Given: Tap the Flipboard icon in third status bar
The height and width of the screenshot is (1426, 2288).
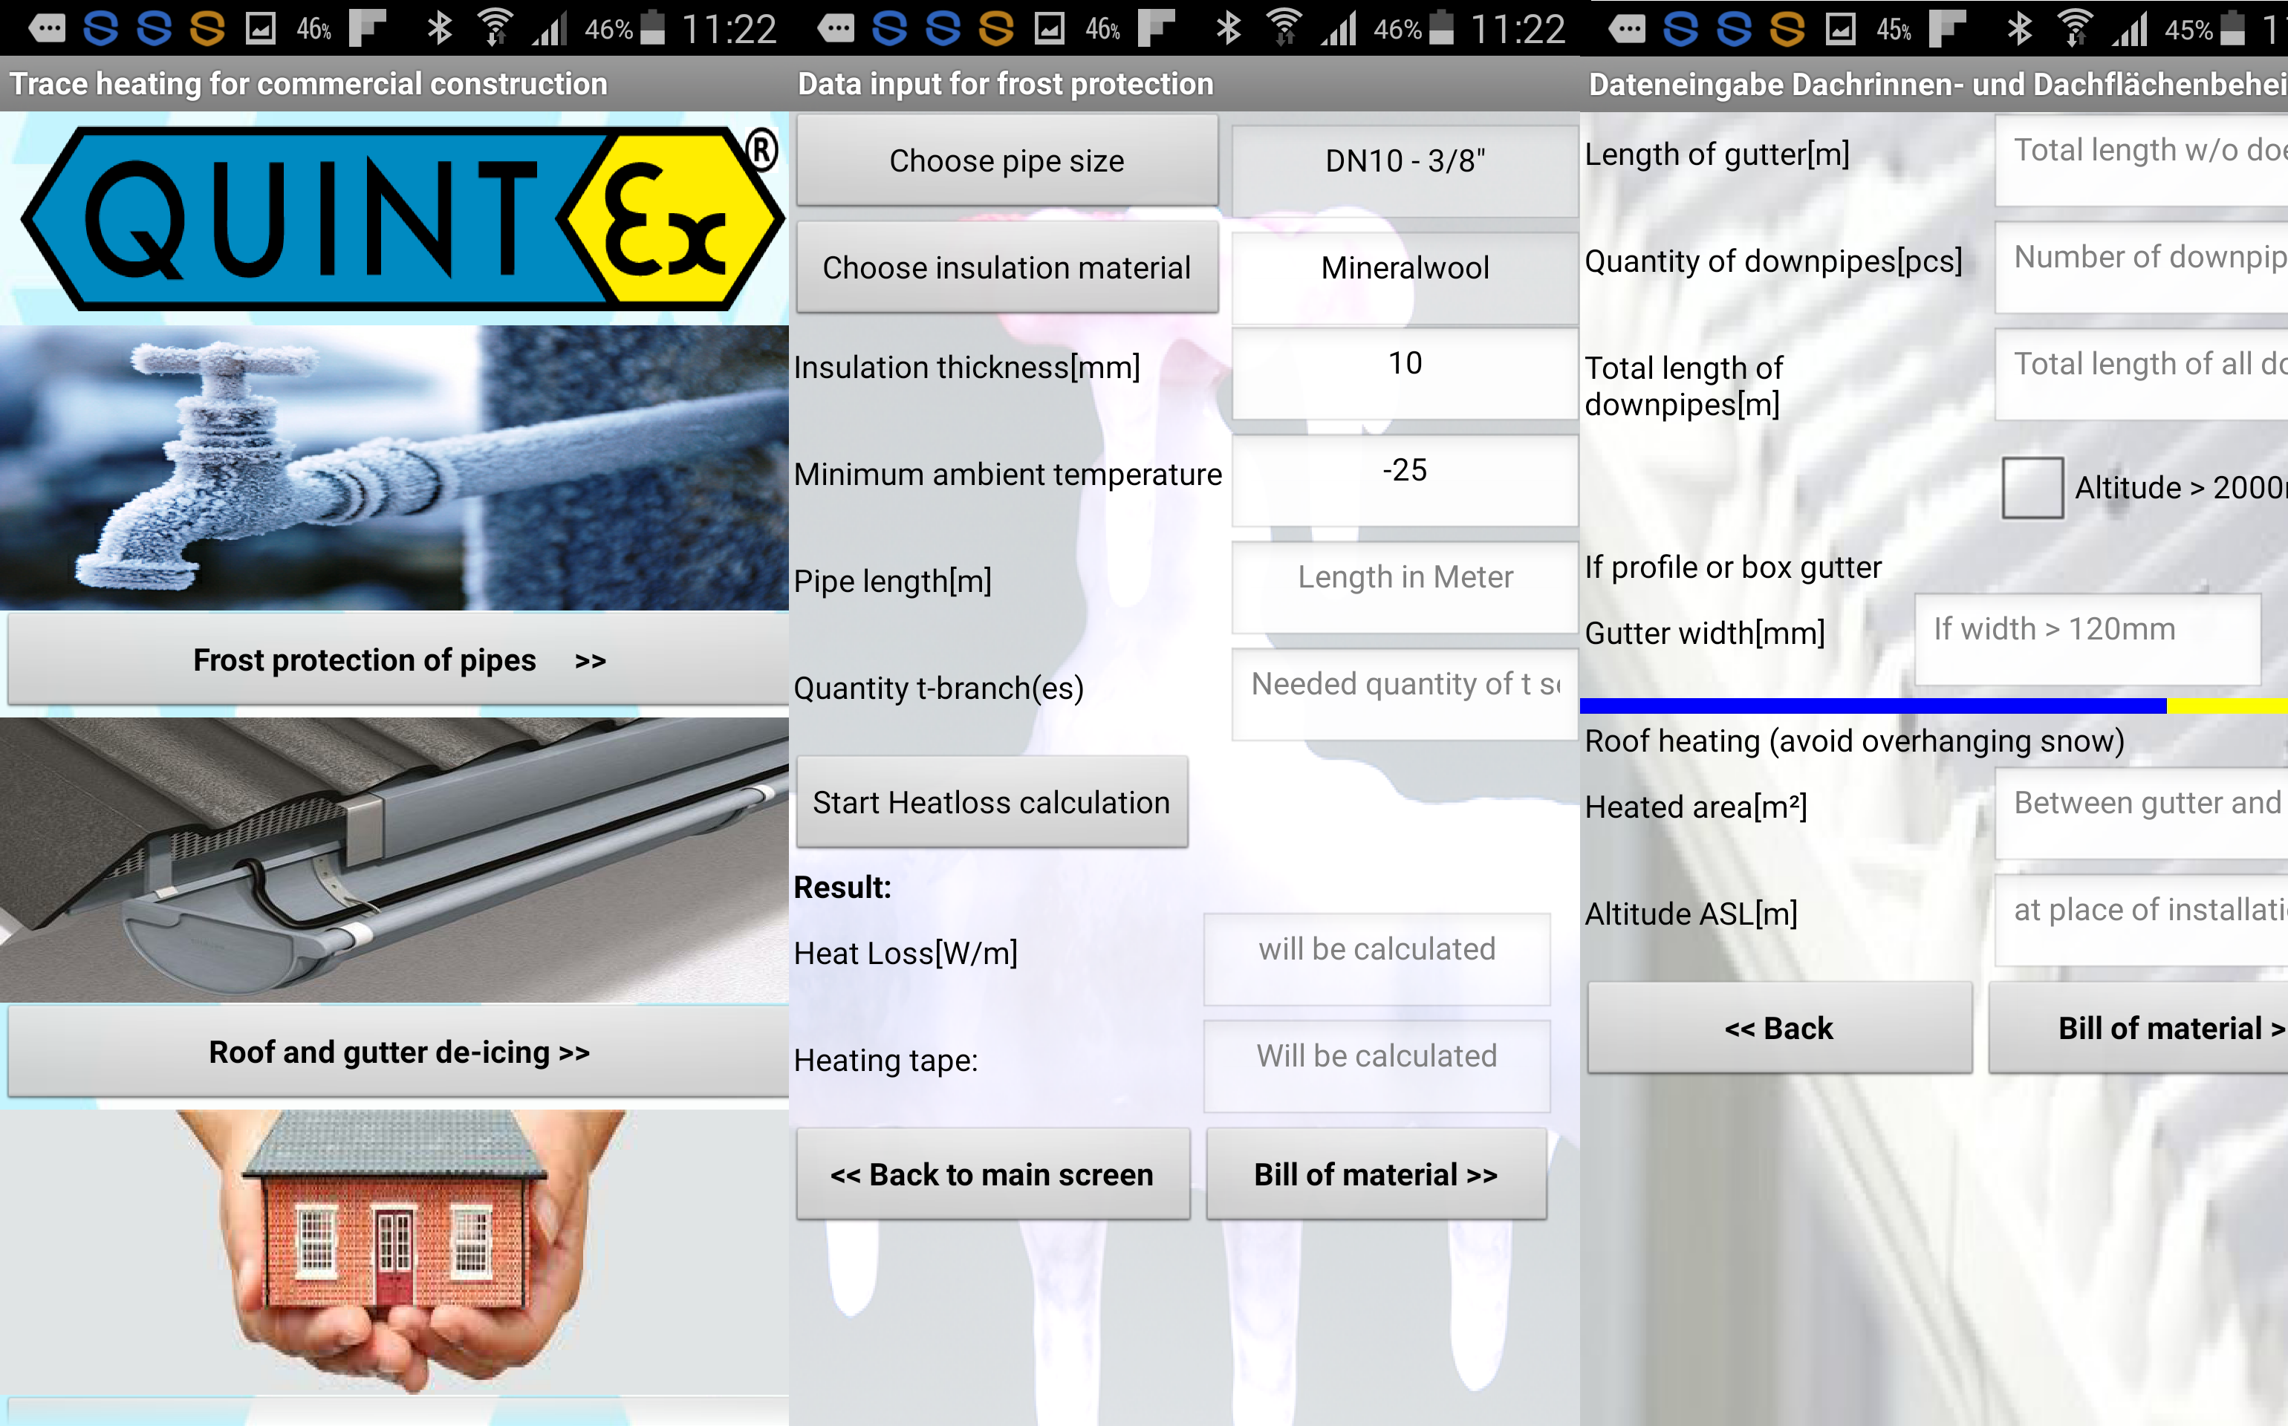Looking at the screenshot, I should pos(1946,28).
